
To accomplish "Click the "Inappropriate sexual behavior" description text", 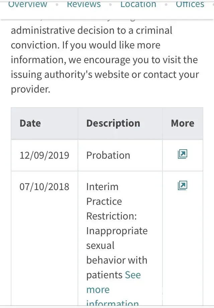I will pos(117,246).
